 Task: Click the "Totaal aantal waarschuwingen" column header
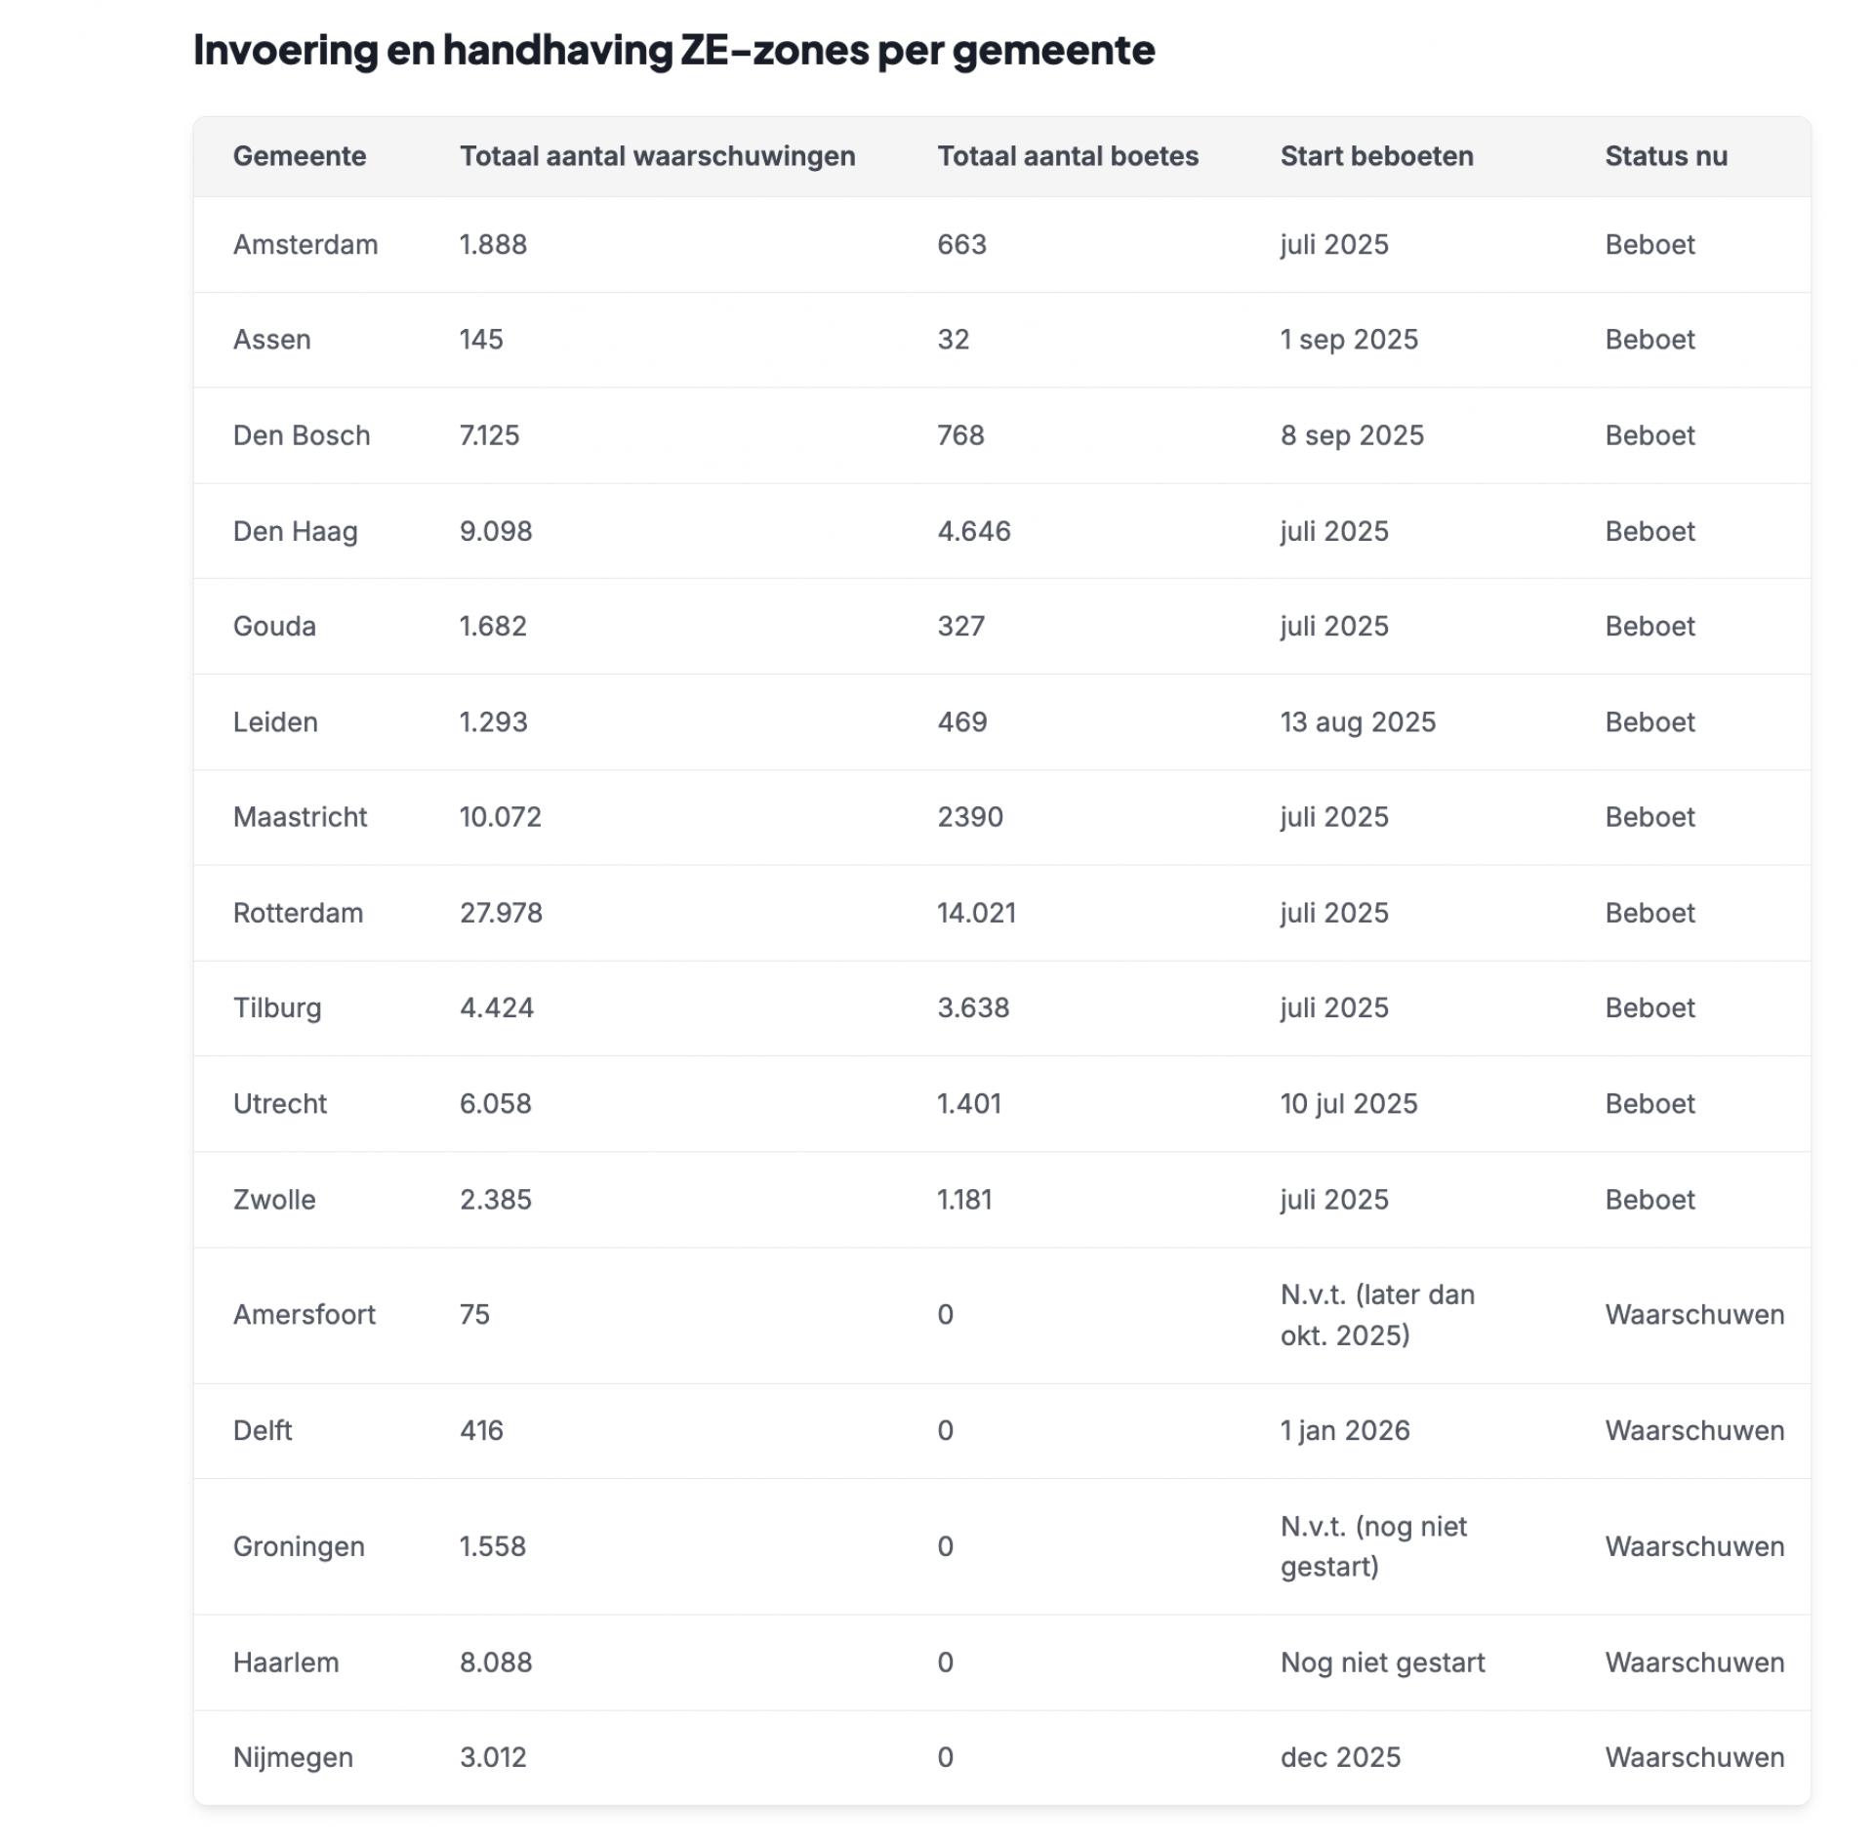point(657,156)
